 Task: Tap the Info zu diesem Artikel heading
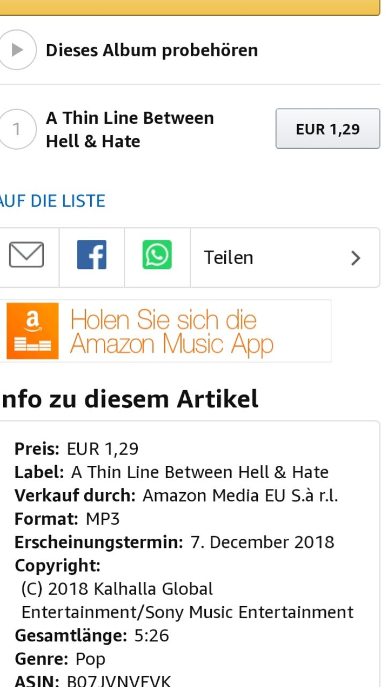129,400
